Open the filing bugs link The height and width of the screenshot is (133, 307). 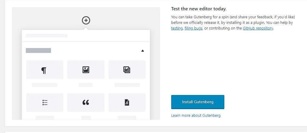point(193,28)
